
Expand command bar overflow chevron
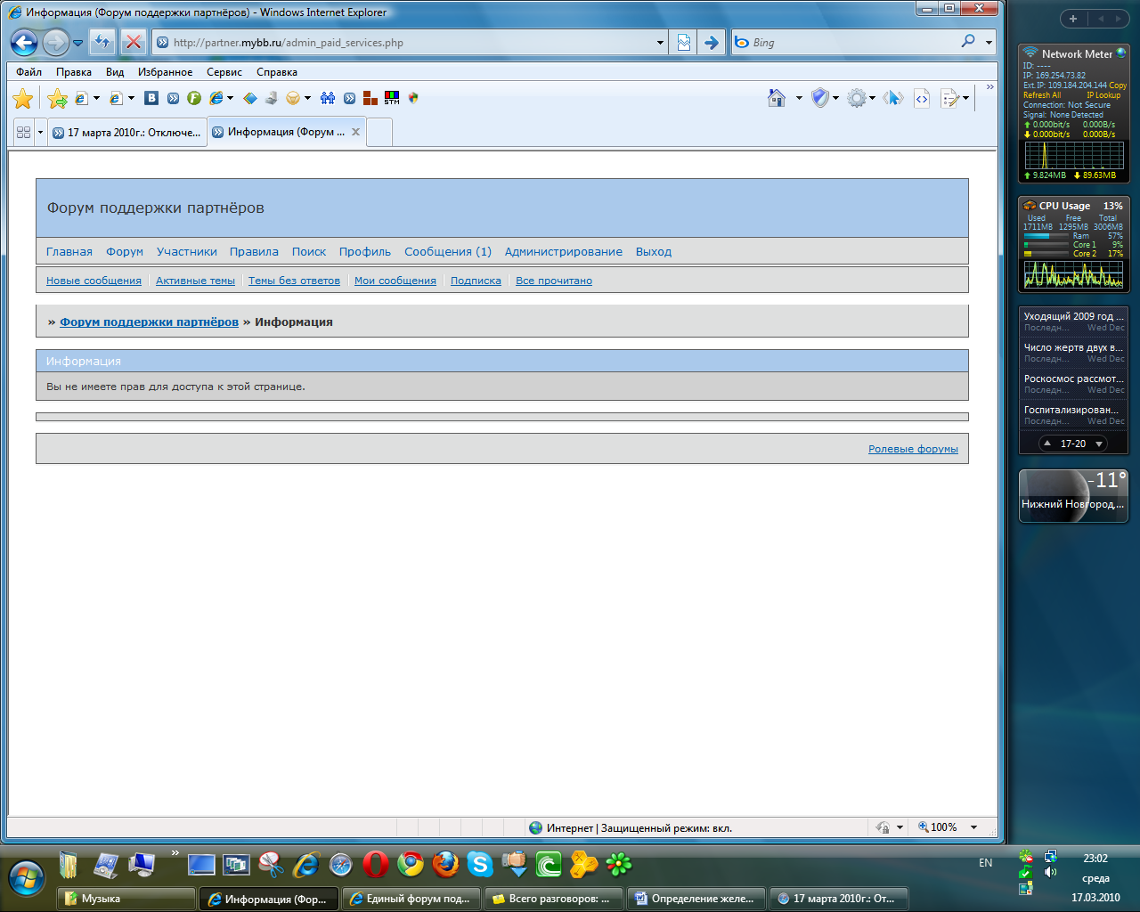[989, 87]
